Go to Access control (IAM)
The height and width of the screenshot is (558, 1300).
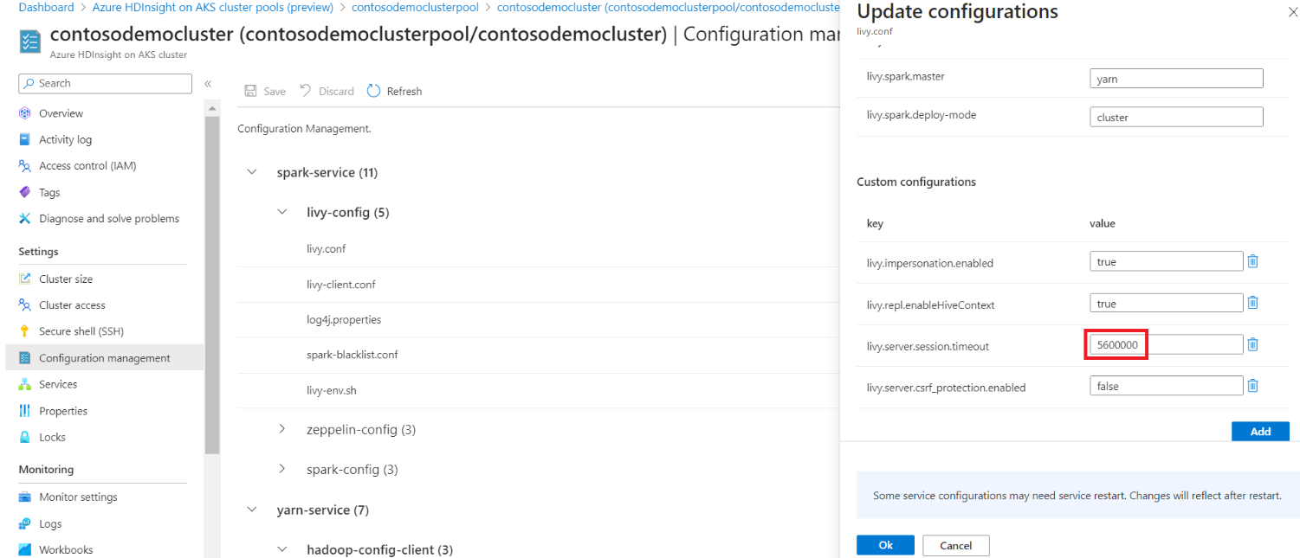(87, 166)
